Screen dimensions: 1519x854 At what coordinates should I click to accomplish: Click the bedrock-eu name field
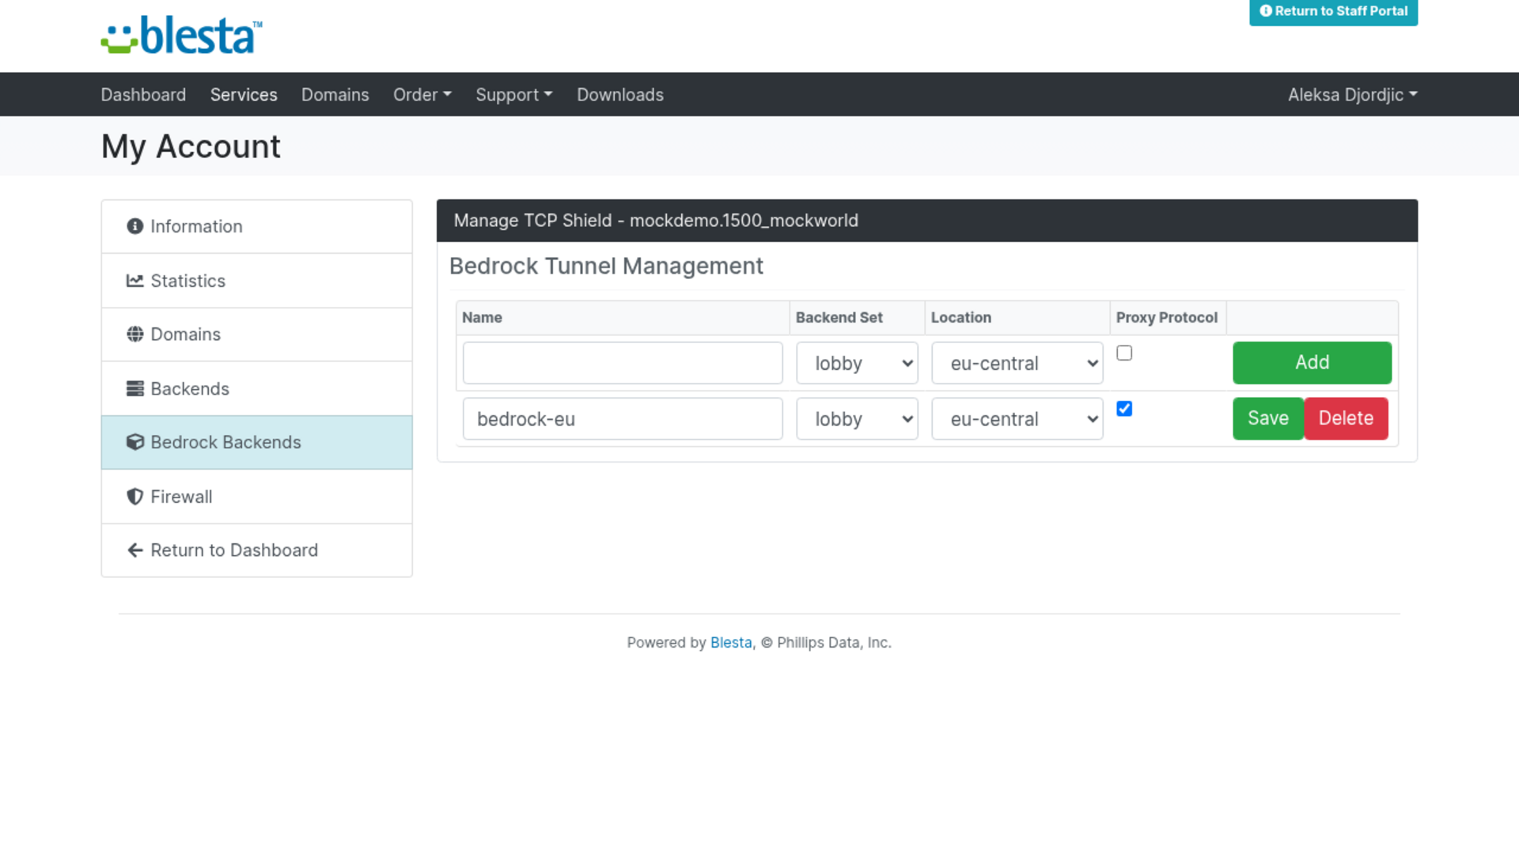[623, 418]
